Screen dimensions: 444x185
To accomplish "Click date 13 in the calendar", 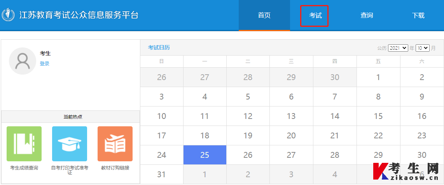I will pyautogui.click(x=291, y=116).
